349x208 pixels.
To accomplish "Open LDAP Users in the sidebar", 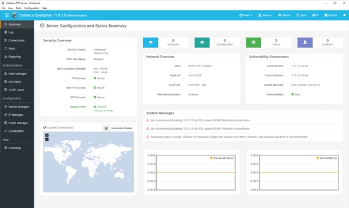I will tap(17, 90).
